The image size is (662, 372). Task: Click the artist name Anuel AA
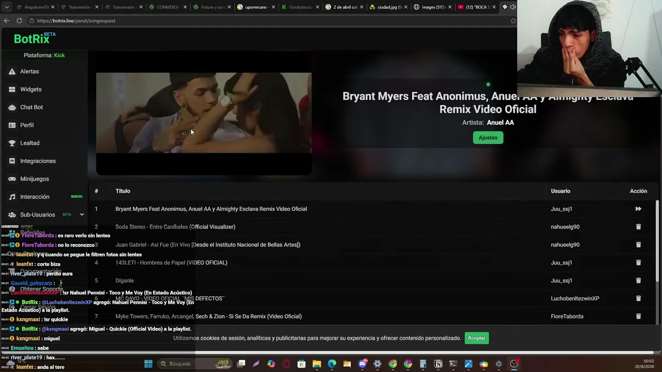click(x=500, y=122)
